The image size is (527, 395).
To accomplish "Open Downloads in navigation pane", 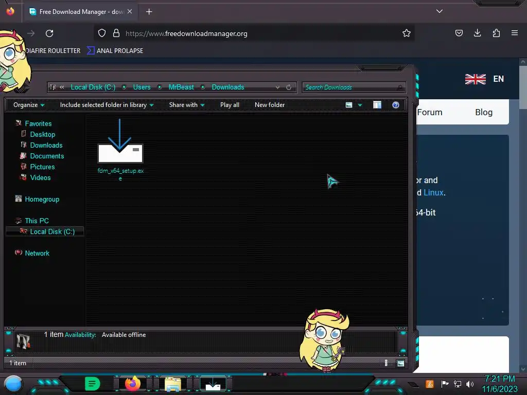I will [46, 145].
